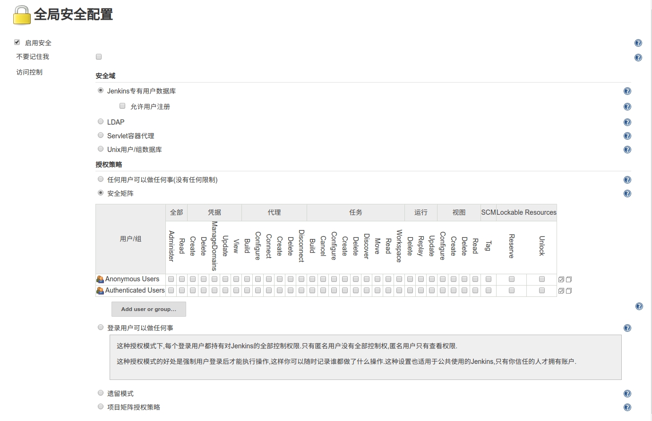The height and width of the screenshot is (421, 652).
Task: Open help icon for 项目矩阵授权策略
Action: (627, 407)
